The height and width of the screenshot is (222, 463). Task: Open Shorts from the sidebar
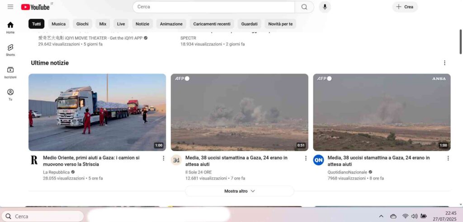click(x=10, y=50)
